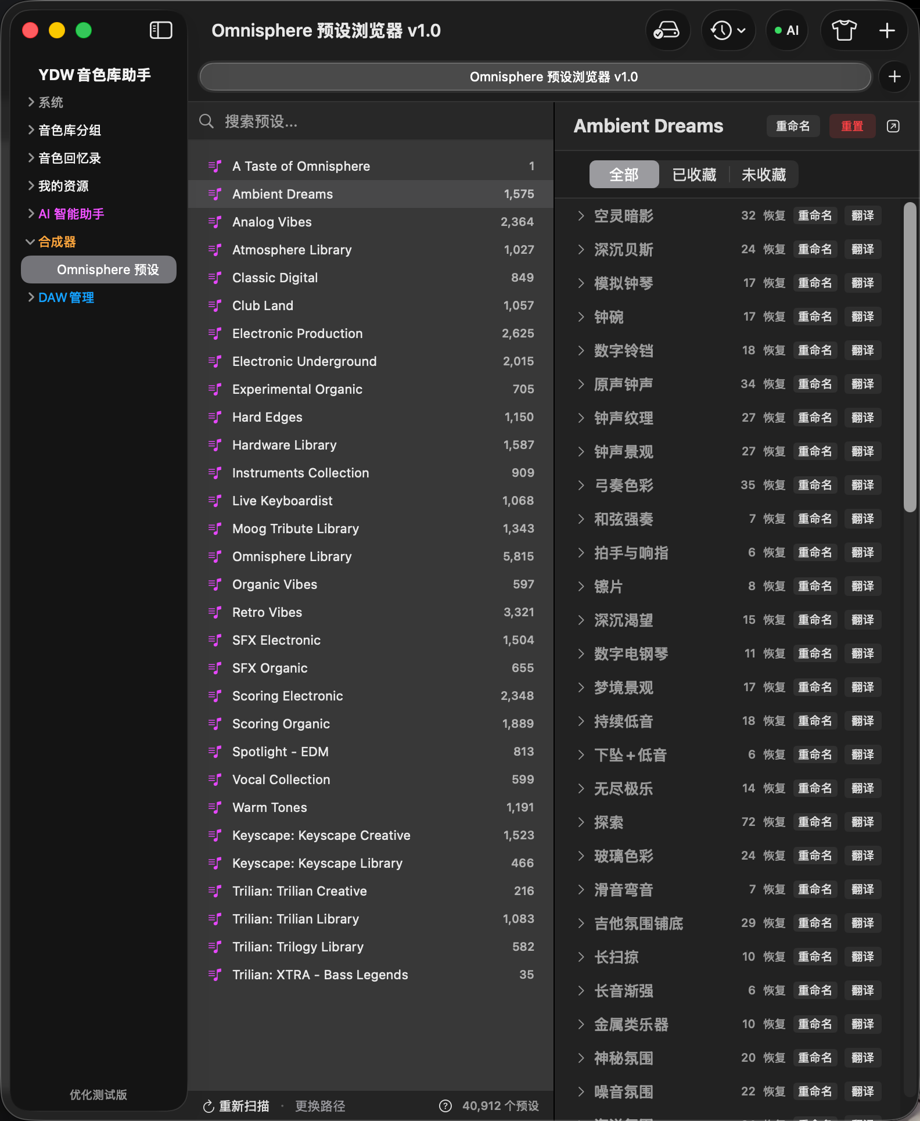920x1121 pixels.
Task: Expand the DAW 管理 section
Action: [31, 297]
